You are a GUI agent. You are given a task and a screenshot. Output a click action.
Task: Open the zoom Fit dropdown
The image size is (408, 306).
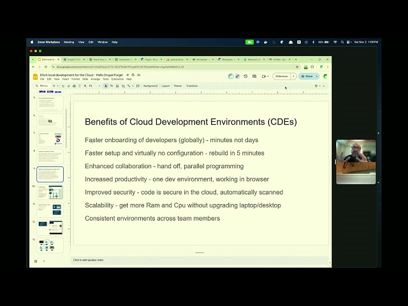click(x=95, y=86)
